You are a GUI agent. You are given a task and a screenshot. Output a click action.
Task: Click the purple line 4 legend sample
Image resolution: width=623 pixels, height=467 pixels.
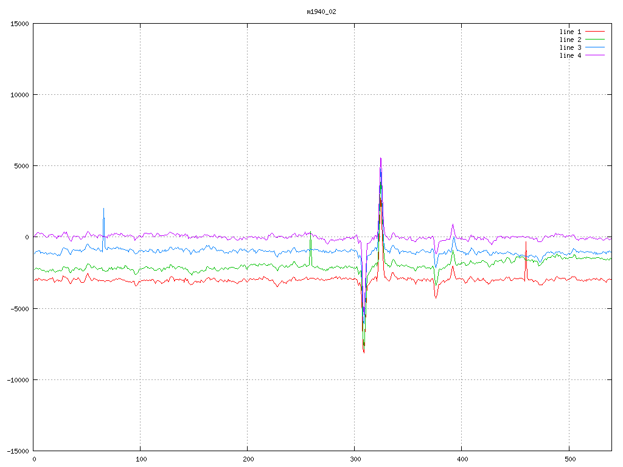pyautogui.click(x=595, y=55)
